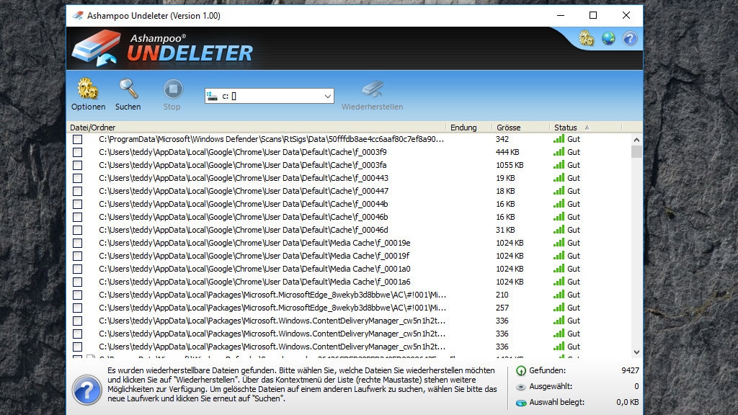
Task: Mark checkbox for Cache\f_00046d
Action: [x=78, y=230]
